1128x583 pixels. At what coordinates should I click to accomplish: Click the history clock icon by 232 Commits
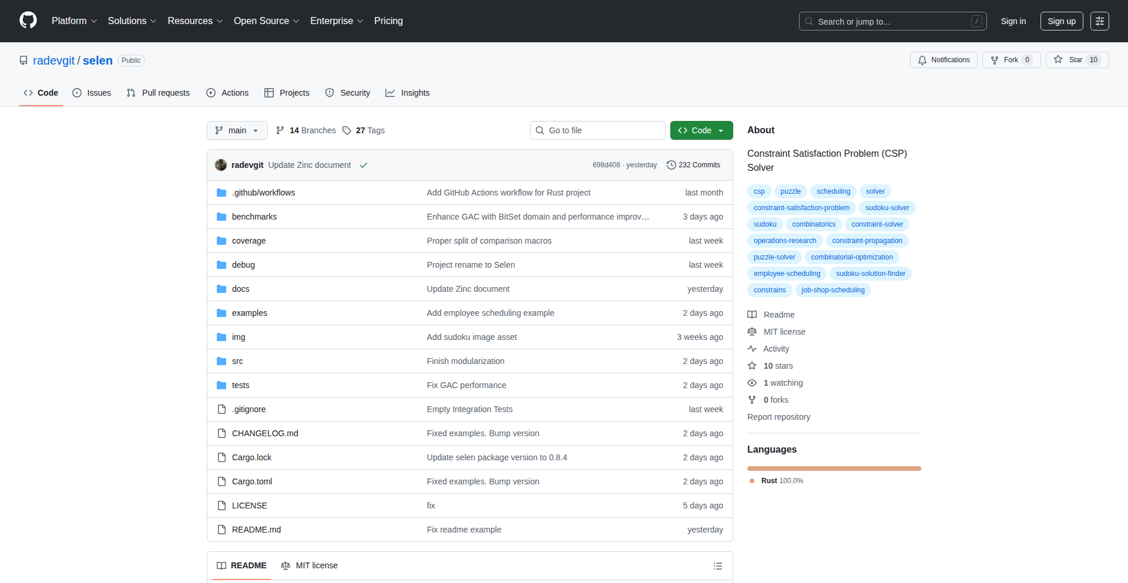(x=671, y=165)
